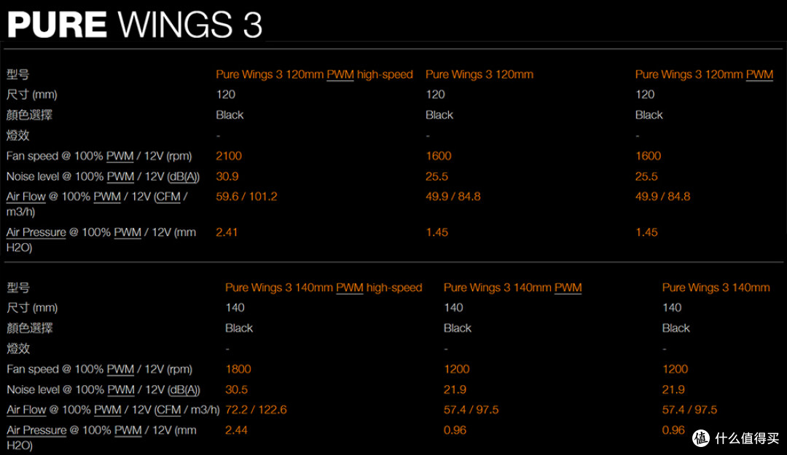Click 49.9 / 84.8 under Pure Wings 3 120mm PWM
The image size is (787, 455).
[663, 197]
